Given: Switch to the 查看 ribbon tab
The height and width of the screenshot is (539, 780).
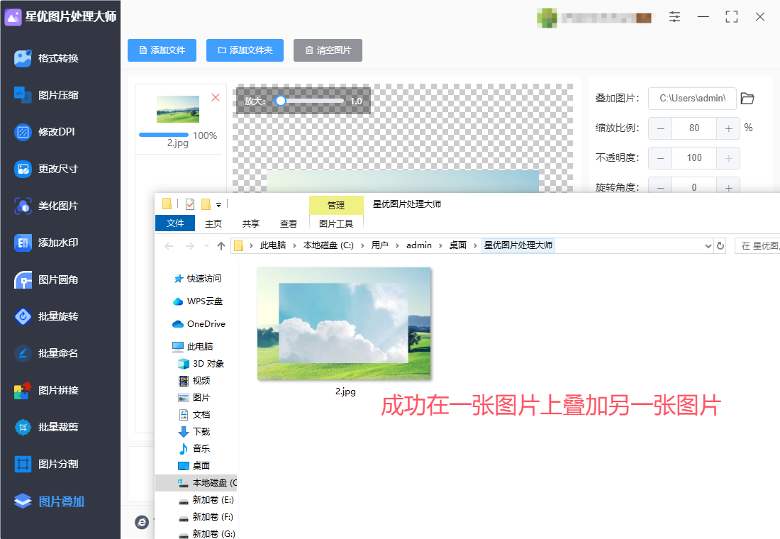Looking at the screenshot, I should (x=289, y=224).
